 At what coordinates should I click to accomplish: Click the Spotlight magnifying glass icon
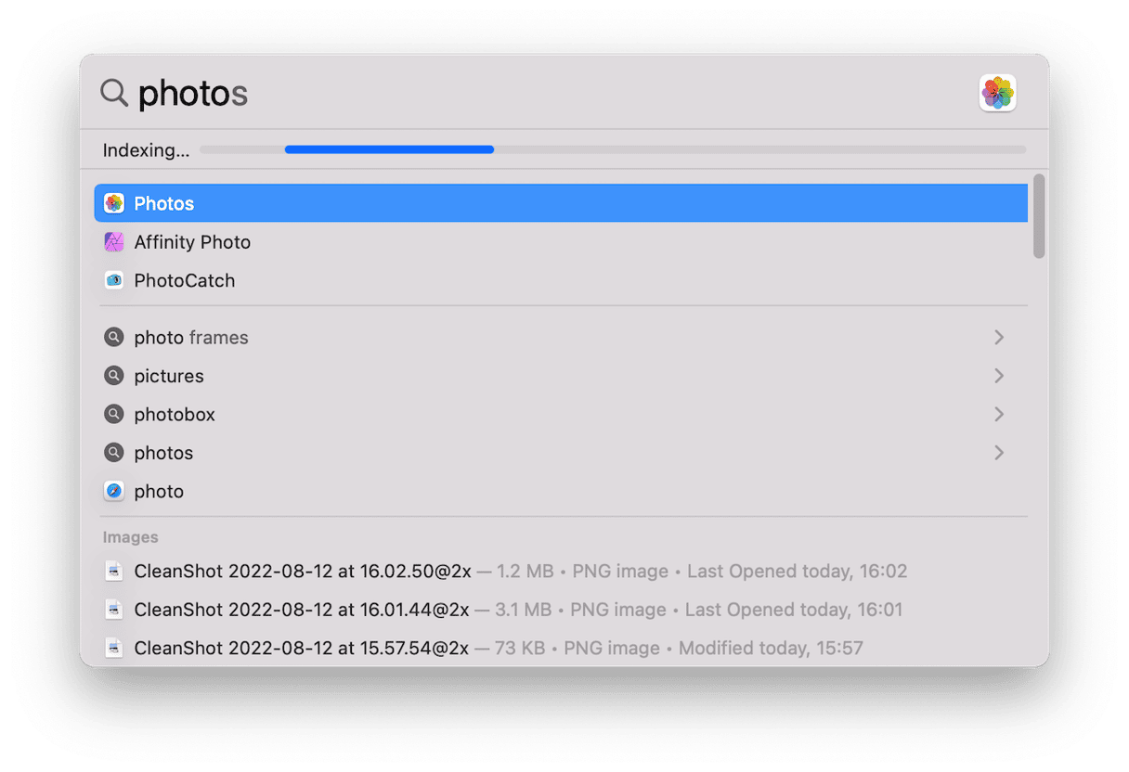coord(114,93)
